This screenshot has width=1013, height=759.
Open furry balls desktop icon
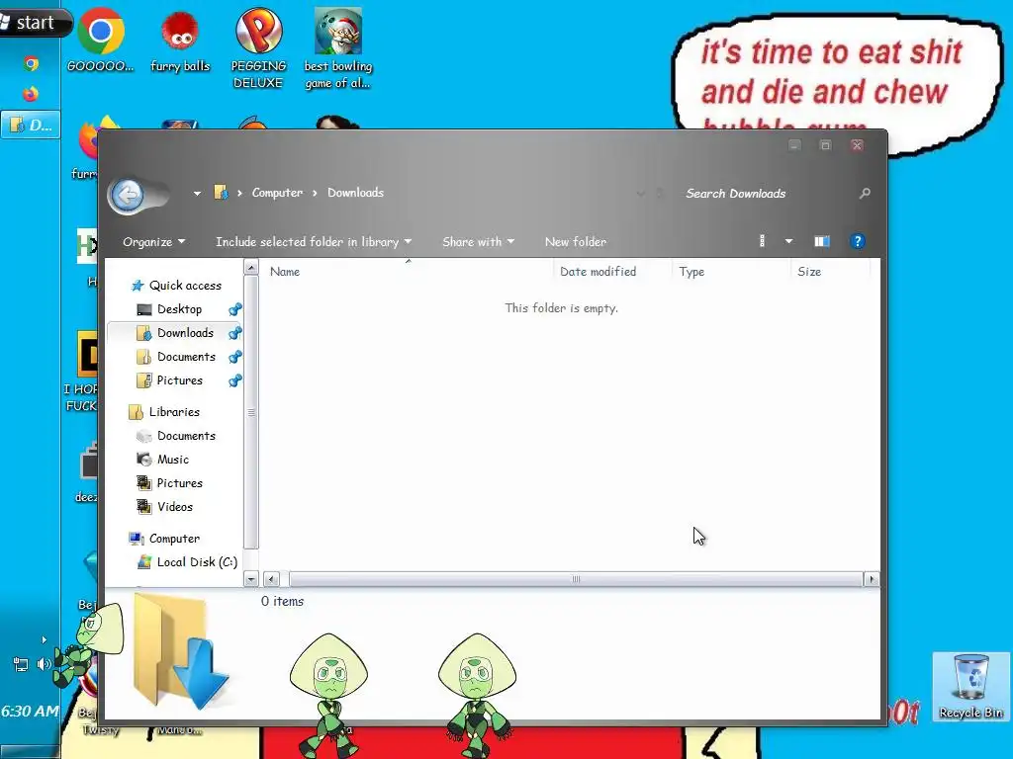(x=180, y=40)
